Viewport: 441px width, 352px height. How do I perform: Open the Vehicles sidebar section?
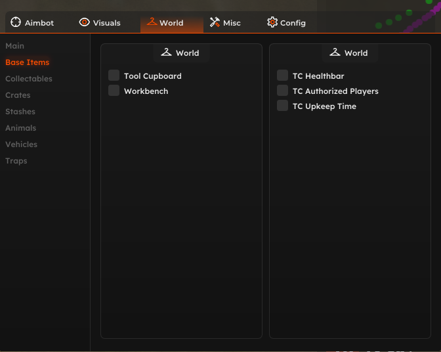click(22, 144)
